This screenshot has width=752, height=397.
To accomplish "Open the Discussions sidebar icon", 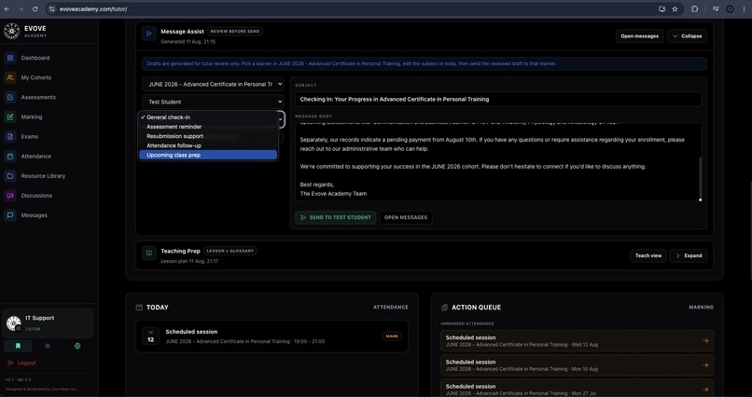I will coord(10,196).
